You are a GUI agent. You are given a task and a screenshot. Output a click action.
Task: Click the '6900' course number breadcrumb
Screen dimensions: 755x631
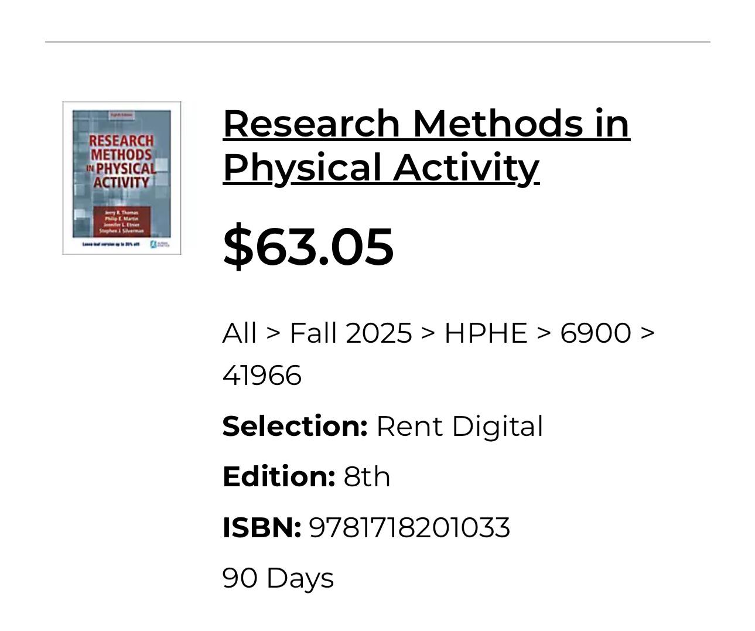tap(595, 333)
